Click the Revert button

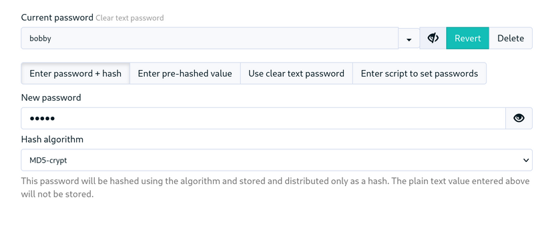[468, 38]
